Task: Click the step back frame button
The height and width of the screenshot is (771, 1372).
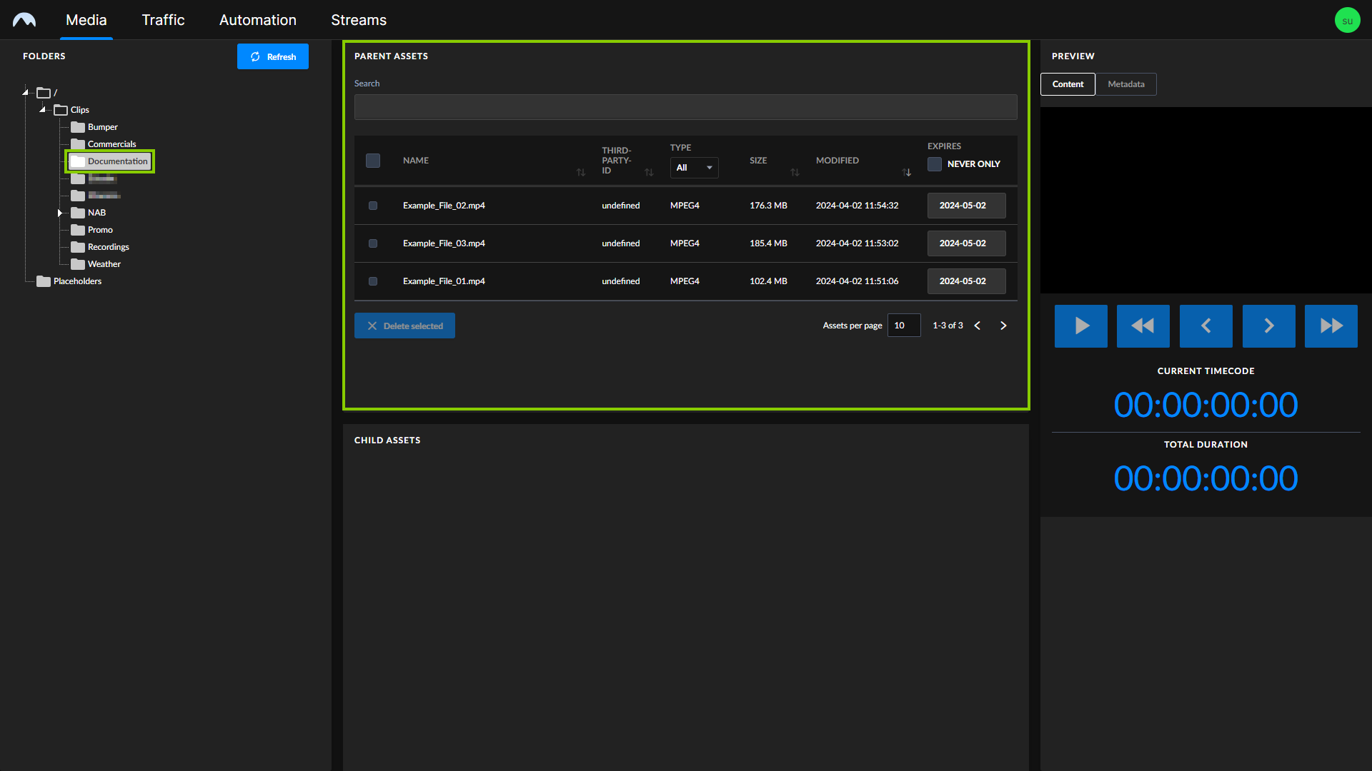Action: tap(1206, 326)
